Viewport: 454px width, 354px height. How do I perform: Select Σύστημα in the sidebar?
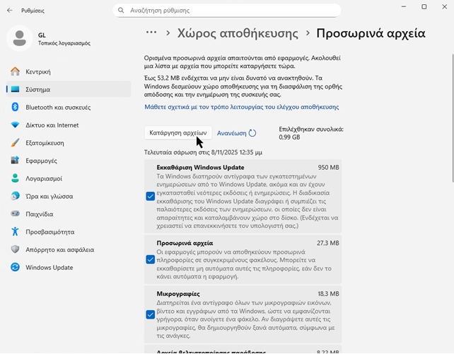pyautogui.click(x=37, y=89)
